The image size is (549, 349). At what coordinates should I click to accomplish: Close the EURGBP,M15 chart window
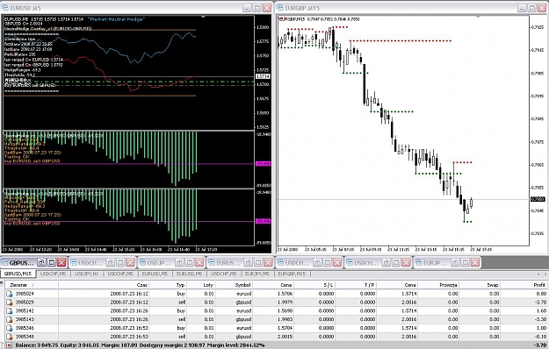pyautogui.click(x=542, y=8)
